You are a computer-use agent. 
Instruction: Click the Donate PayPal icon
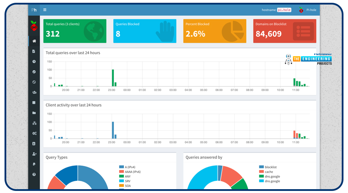[34, 164]
